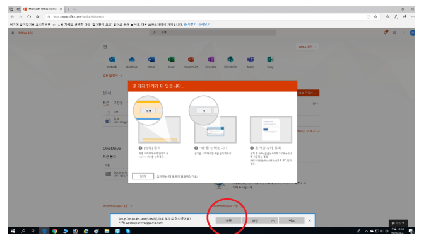This screenshot has height=243, width=431.
Task: Open Windows Start menu
Action: click(x=13, y=231)
